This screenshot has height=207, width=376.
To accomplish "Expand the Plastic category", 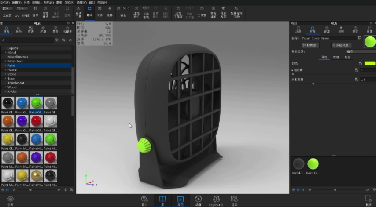I will [5, 69].
